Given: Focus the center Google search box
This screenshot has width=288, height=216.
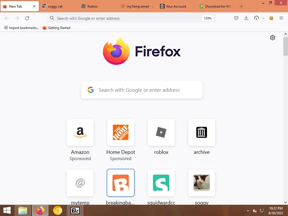Looking at the screenshot, I should tap(142, 90).
